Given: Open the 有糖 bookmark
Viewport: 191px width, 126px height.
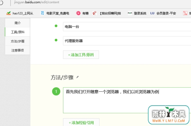Looking at the screenshot, I should 82,13.
